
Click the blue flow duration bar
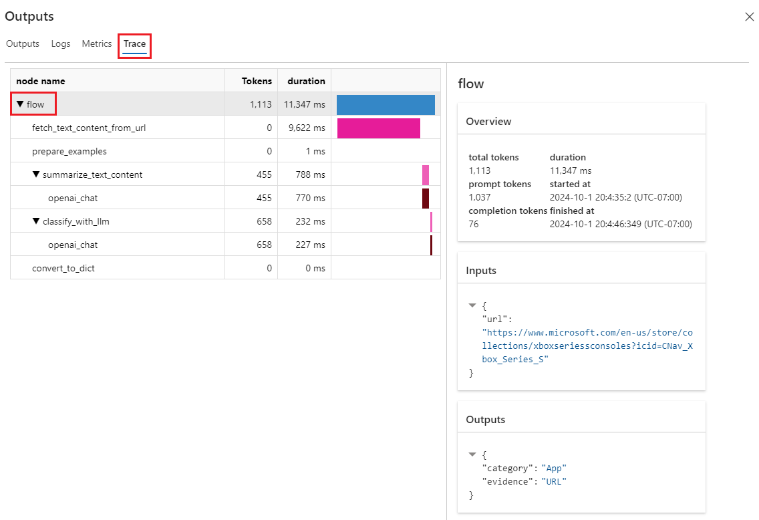coord(386,105)
